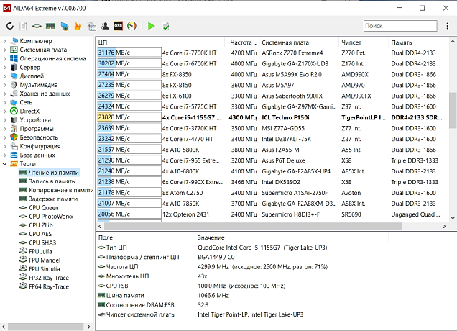The width and height of the screenshot is (457, 331).
Task: Click the Refresh toolbar icon
Action: (9, 26)
